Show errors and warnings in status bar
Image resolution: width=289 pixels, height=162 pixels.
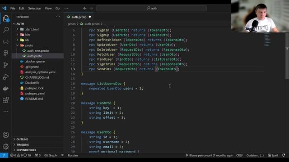pyautogui.click(x=21, y=155)
